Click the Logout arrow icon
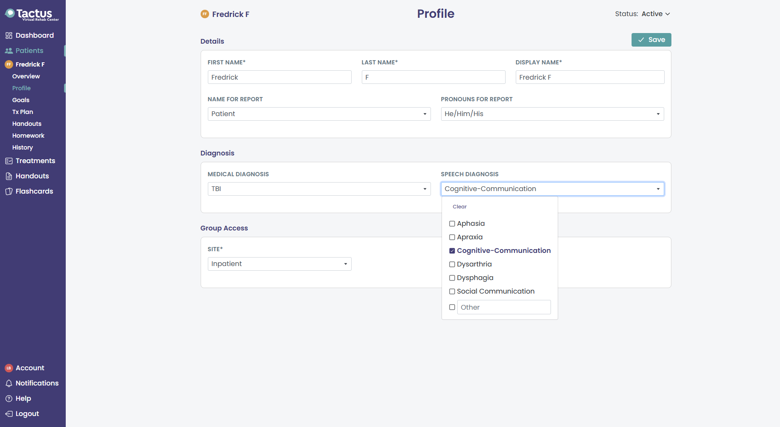The height and width of the screenshot is (427, 780). (x=8, y=414)
